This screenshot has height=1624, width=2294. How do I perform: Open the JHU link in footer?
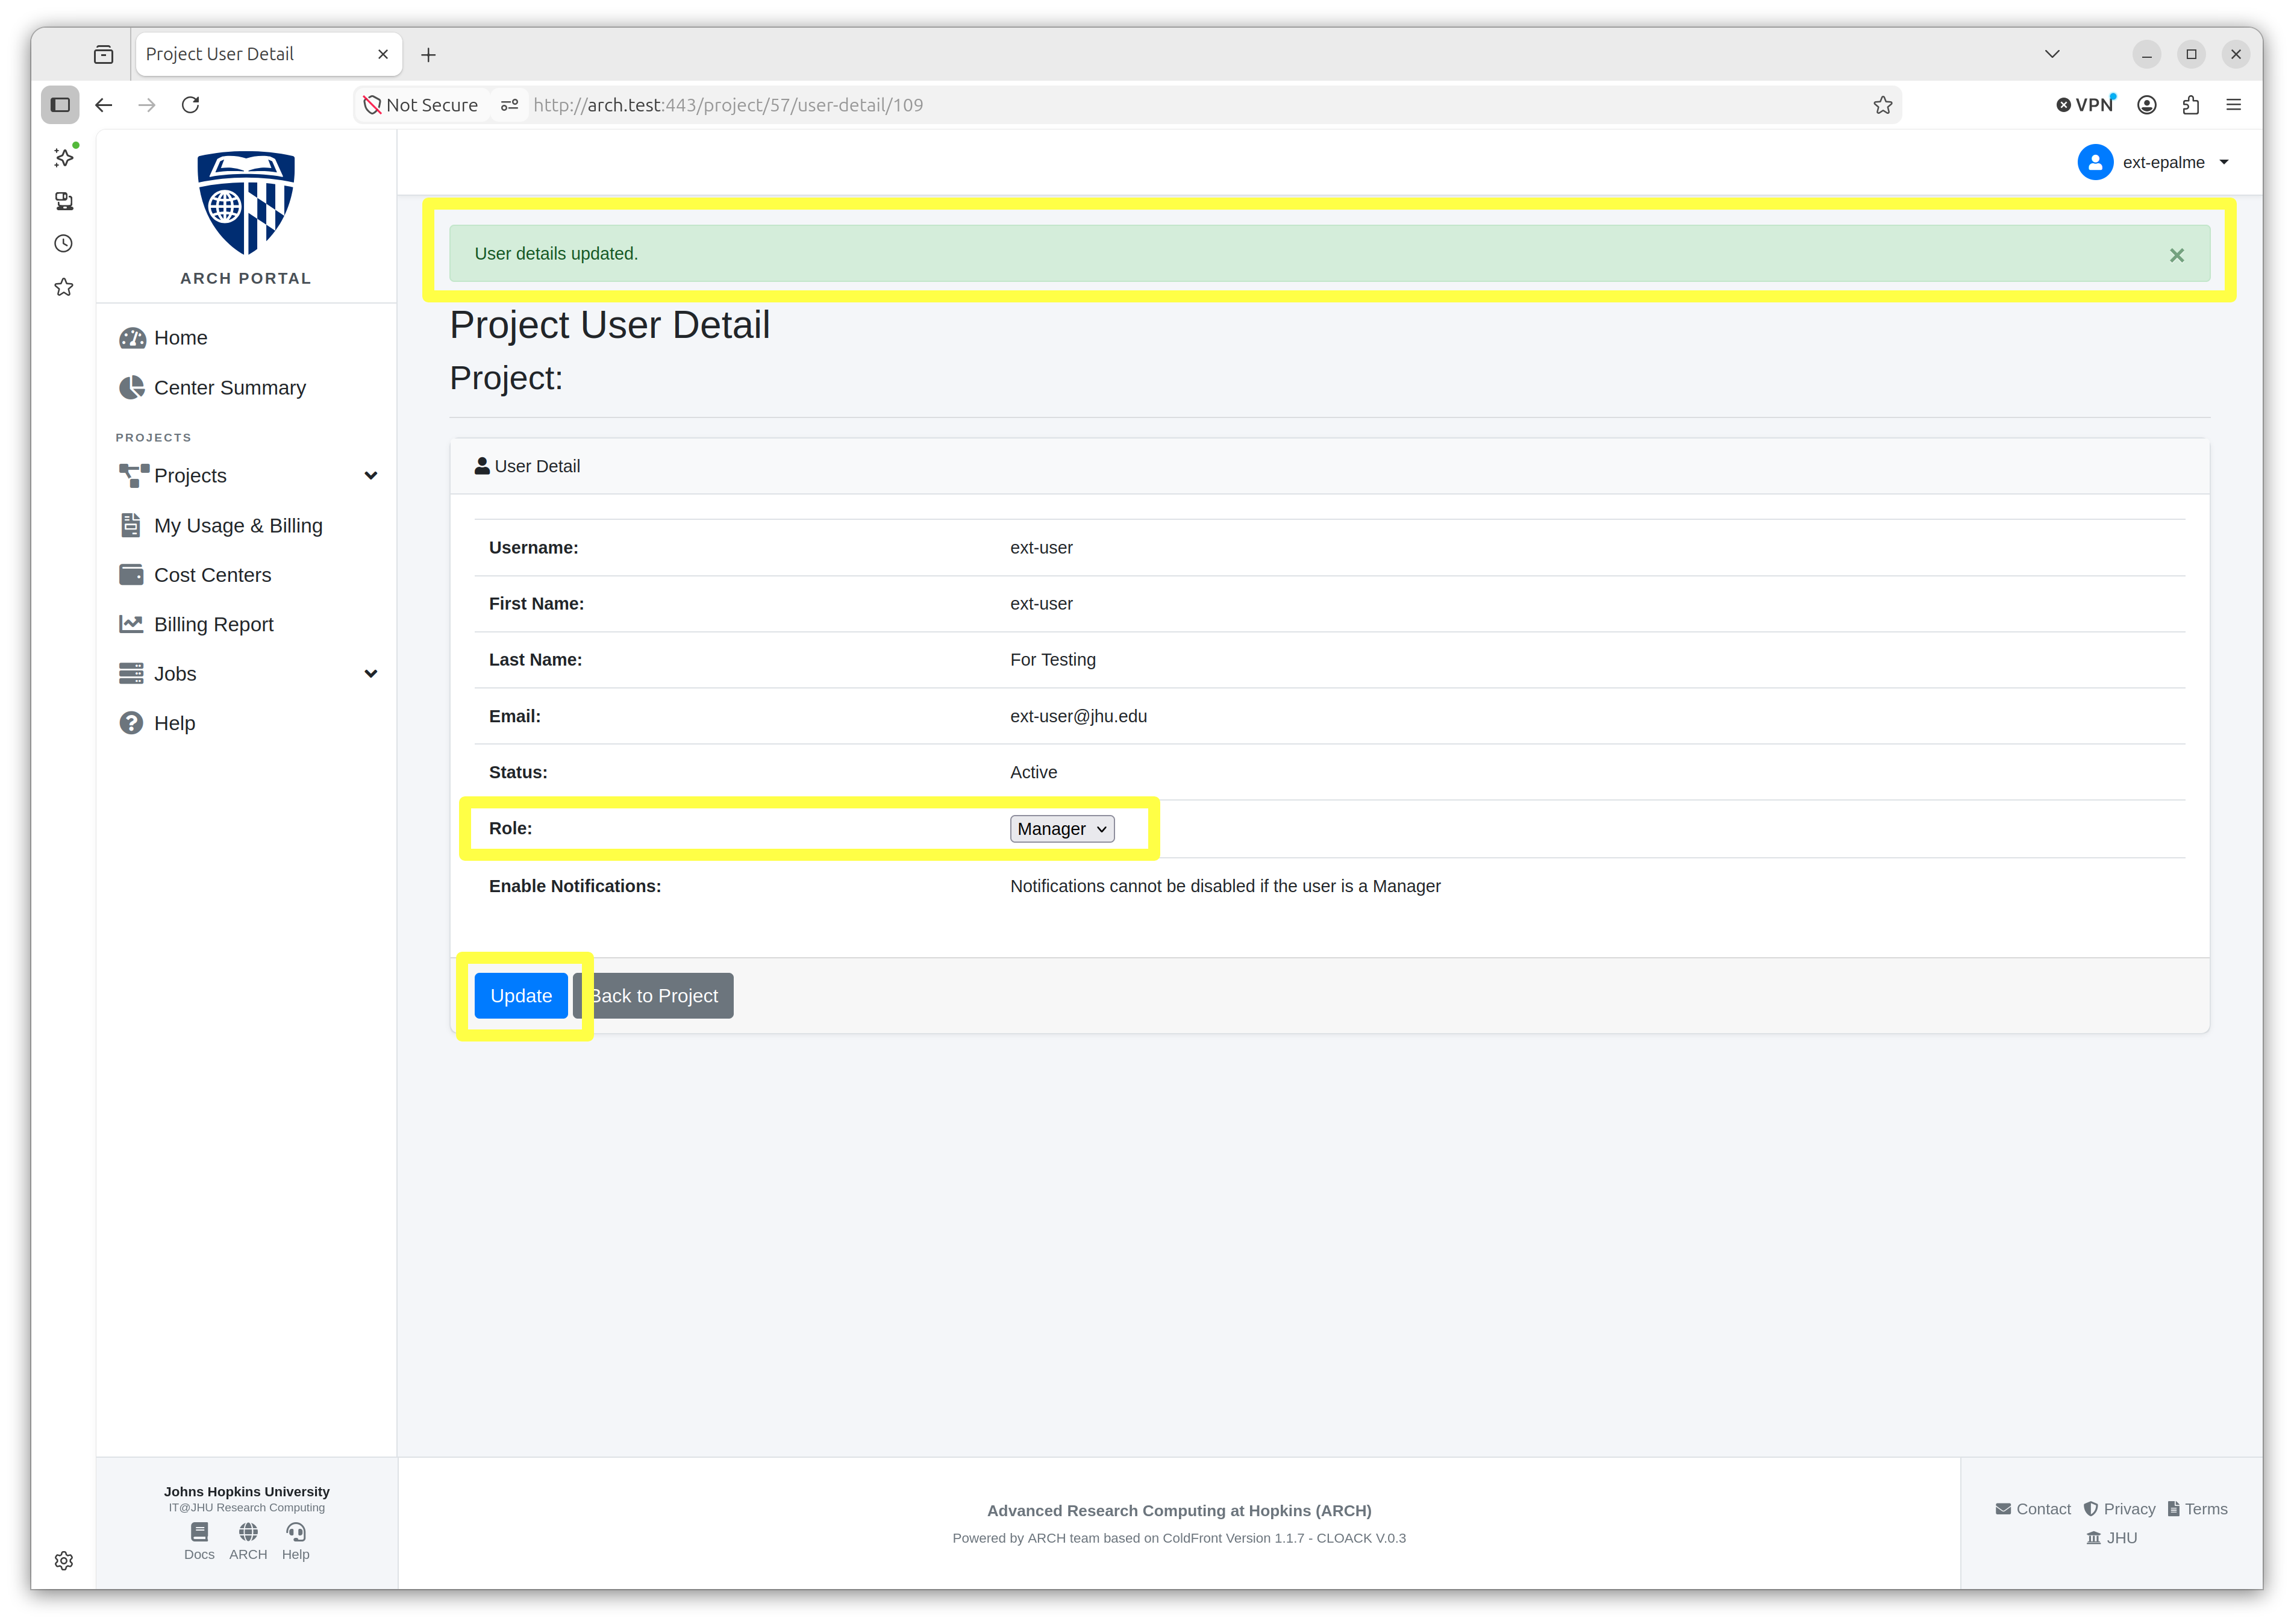tap(2111, 1538)
